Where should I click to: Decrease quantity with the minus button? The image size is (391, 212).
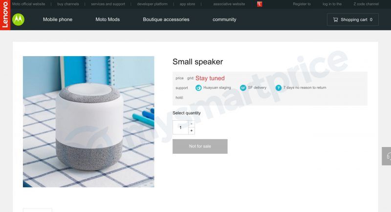192,124
